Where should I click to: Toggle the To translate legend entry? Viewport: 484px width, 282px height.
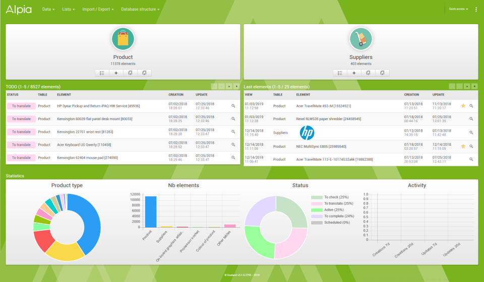point(332,204)
